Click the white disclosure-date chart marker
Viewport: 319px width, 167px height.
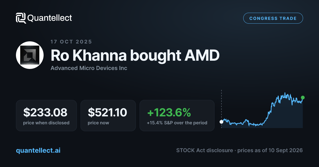221,122
